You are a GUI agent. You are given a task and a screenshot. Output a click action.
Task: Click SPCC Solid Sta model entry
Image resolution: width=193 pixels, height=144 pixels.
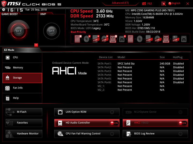[126, 64]
